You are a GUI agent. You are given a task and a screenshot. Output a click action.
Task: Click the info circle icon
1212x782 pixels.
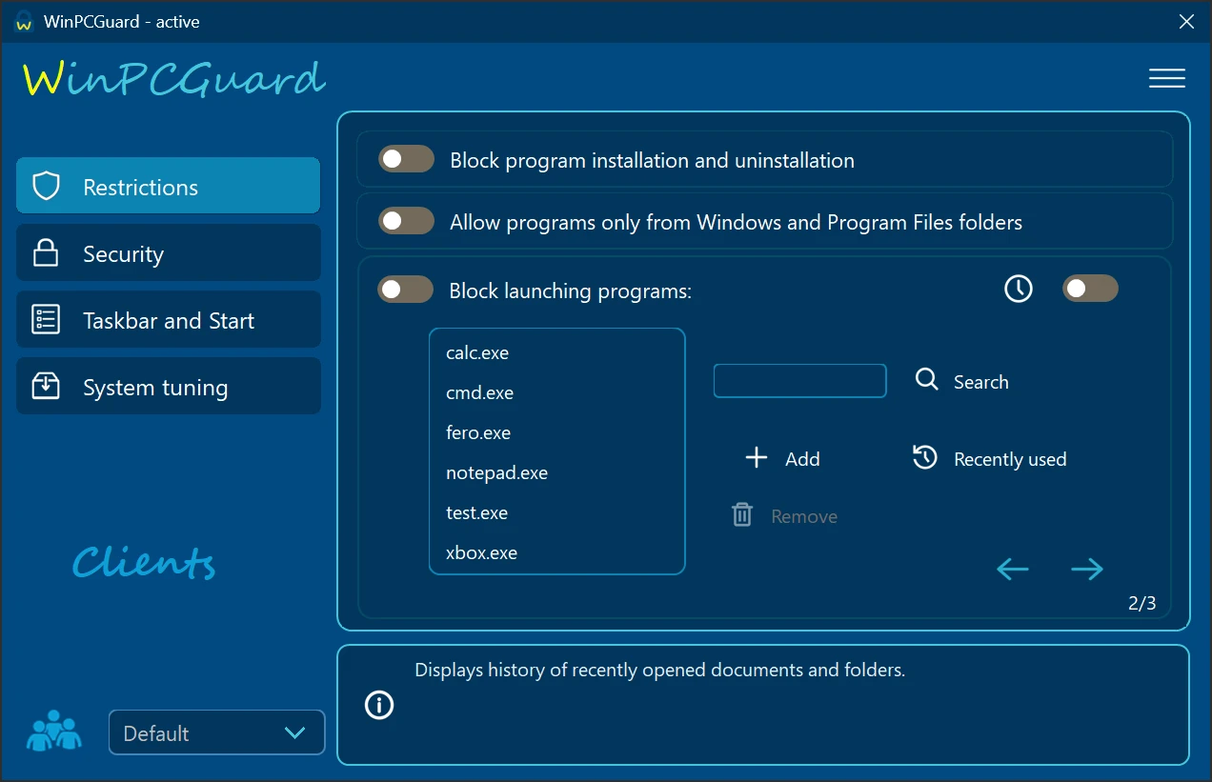click(379, 705)
